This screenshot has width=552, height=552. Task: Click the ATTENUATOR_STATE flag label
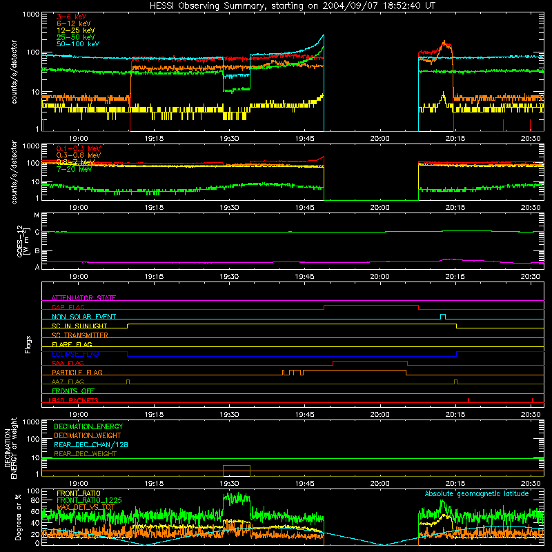pyautogui.click(x=83, y=298)
